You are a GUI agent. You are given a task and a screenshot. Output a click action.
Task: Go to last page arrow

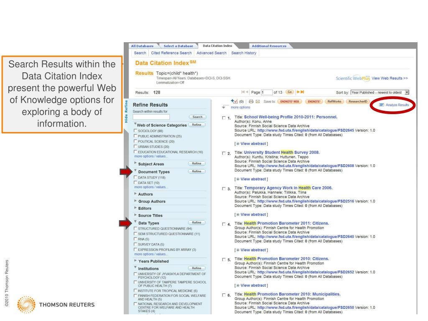pos(302,92)
